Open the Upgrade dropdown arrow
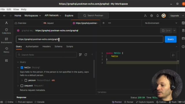This screenshot has width=185, height=104. click(183, 16)
